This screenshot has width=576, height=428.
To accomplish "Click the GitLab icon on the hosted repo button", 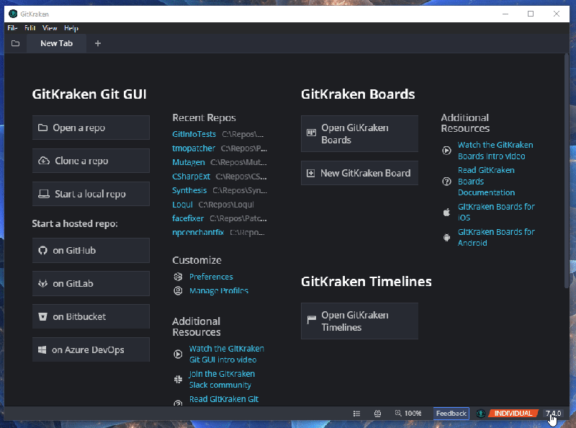I will (41, 283).
